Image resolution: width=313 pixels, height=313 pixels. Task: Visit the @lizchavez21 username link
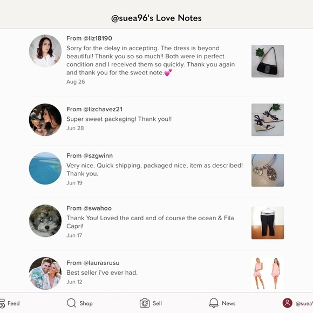coord(103,109)
